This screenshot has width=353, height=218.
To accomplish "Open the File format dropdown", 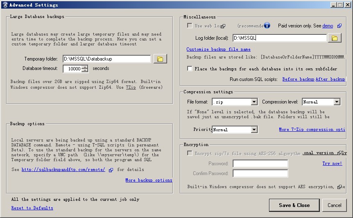I will [x=254, y=102].
